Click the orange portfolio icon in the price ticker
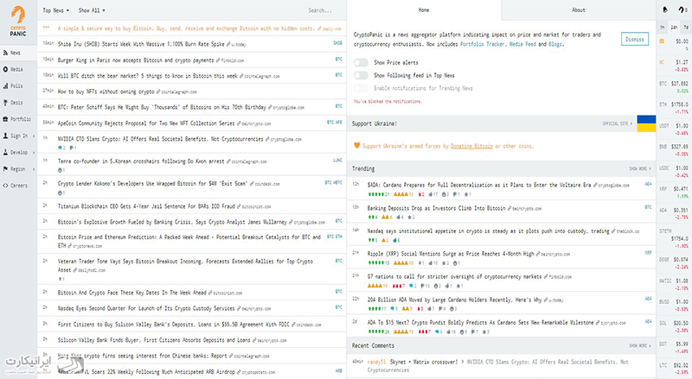This screenshot has height=379, width=692. (662, 41)
